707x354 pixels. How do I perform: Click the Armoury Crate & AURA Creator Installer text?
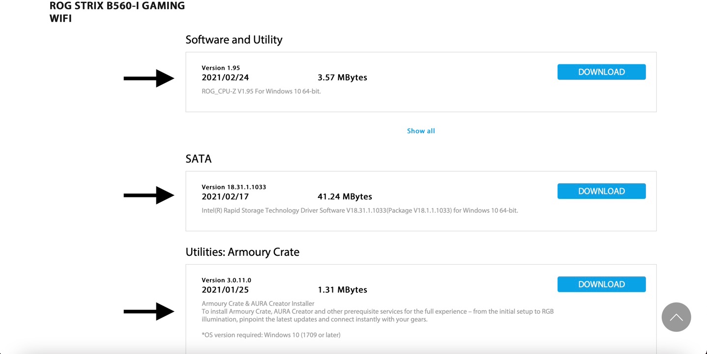point(258,303)
